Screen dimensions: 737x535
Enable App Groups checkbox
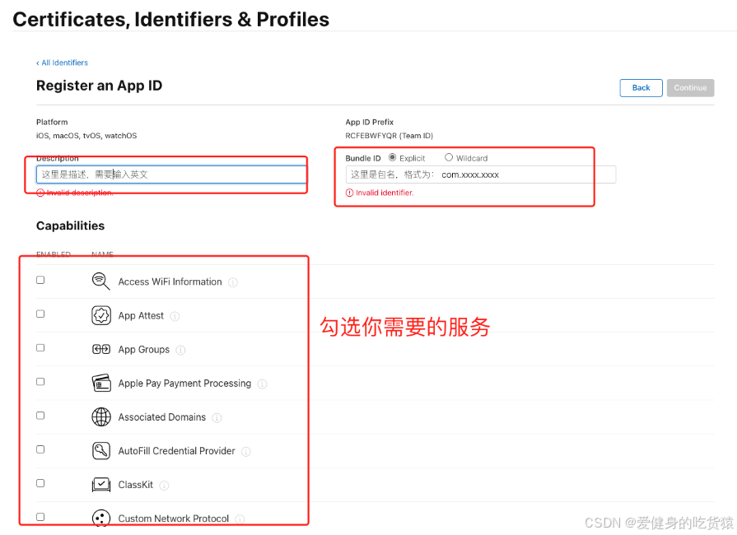pyautogui.click(x=40, y=347)
